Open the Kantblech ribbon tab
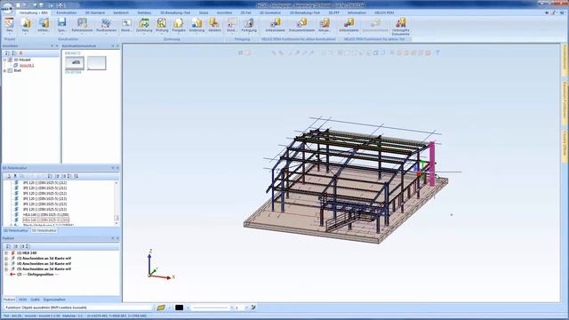The width and height of the screenshot is (569, 320). 121,12
